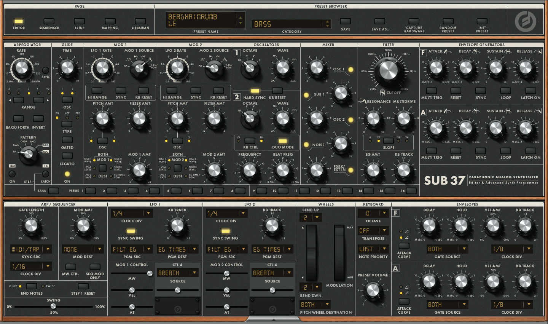Click the preset name up arrow

point(240,18)
